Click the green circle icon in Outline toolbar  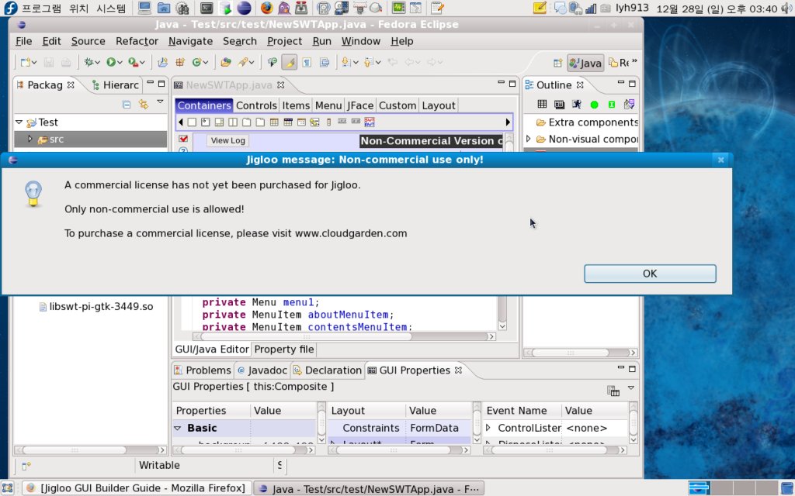tap(594, 105)
